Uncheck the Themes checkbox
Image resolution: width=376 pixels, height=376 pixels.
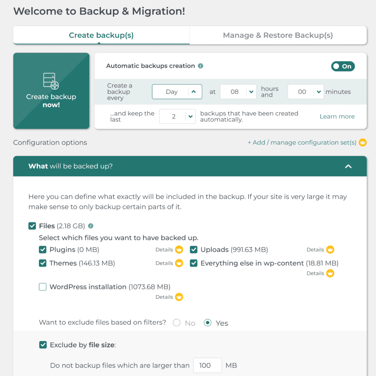coord(43,263)
